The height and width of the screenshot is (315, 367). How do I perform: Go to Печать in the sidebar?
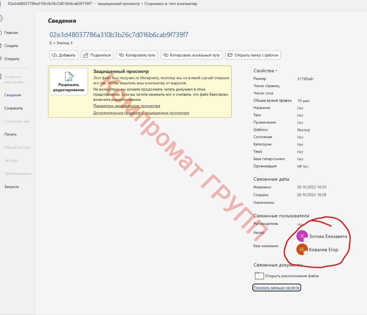(10, 134)
